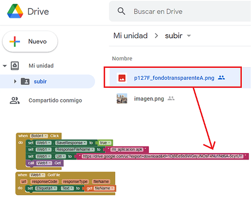The height and width of the screenshot is (202, 251).
Task: Click the drive.google.com URL text block
Action: tap(162, 156)
